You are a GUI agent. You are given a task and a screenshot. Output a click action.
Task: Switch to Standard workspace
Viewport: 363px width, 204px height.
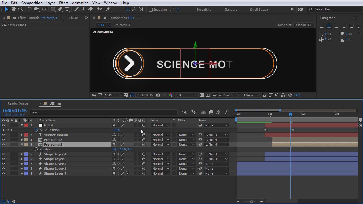(x=231, y=10)
